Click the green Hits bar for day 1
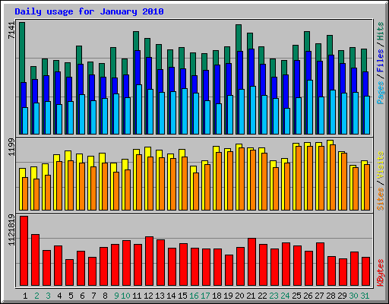389x304 pixels. click(x=22, y=52)
